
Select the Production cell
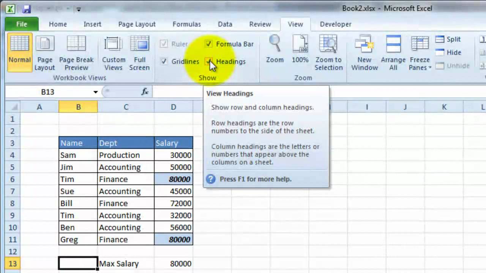(x=126, y=155)
